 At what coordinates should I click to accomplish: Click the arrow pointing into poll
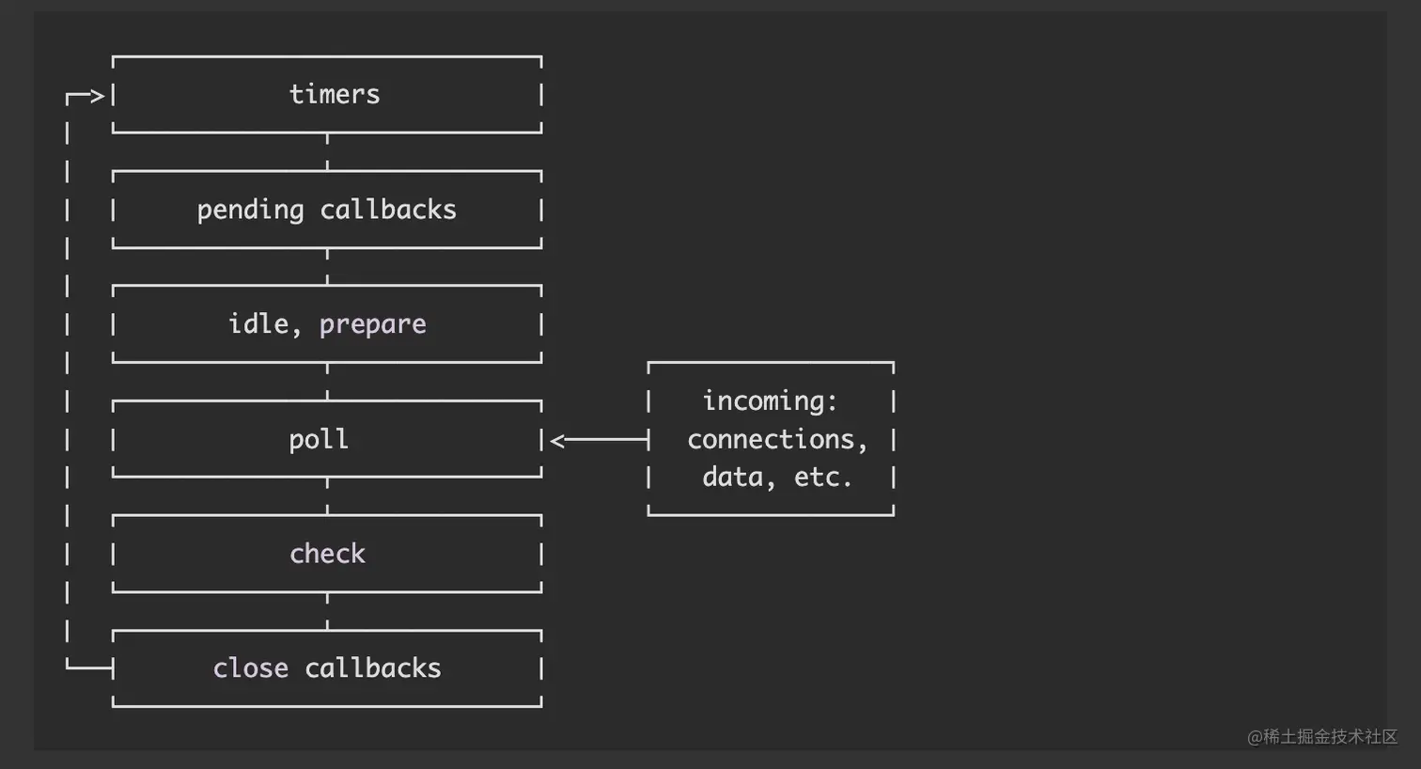coord(599,440)
